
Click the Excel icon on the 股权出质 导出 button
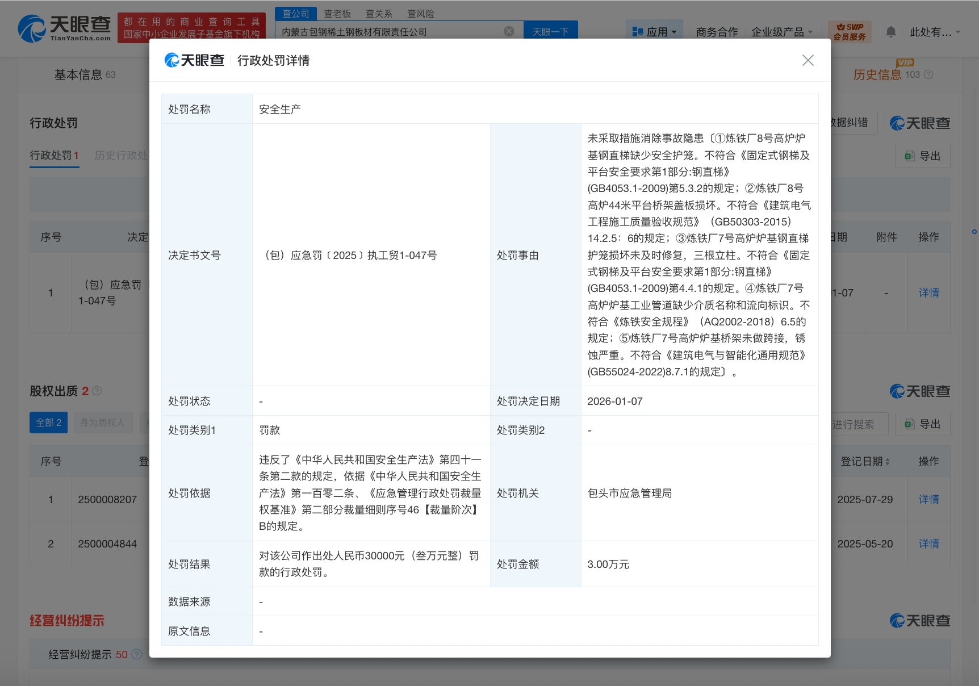[909, 424]
